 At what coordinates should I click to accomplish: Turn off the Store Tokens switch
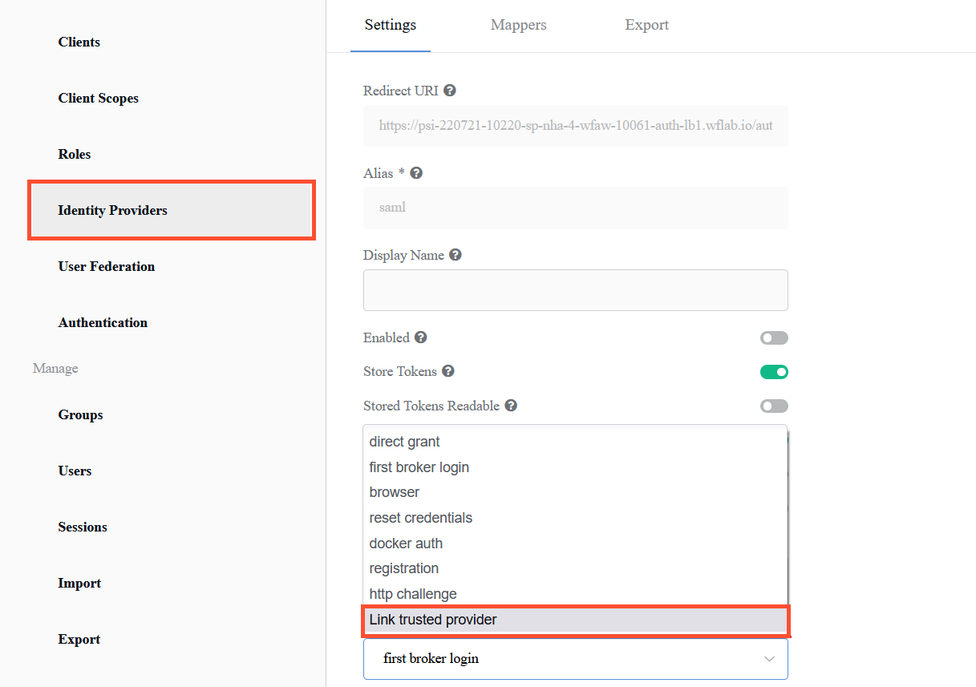774,372
